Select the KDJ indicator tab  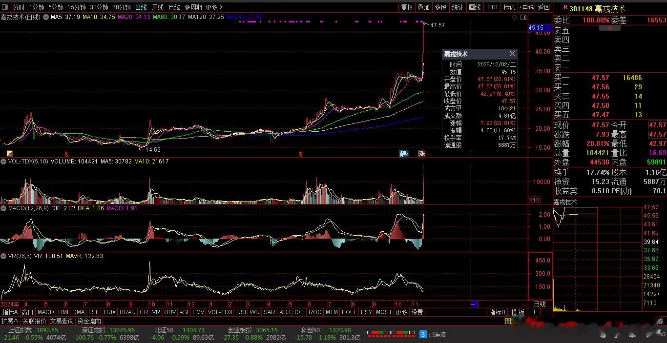pos(284,312)
